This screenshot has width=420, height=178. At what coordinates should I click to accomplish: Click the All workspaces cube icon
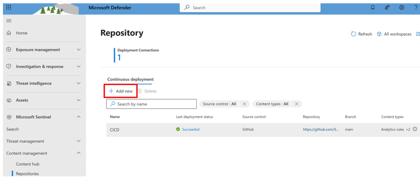(379, 34)
